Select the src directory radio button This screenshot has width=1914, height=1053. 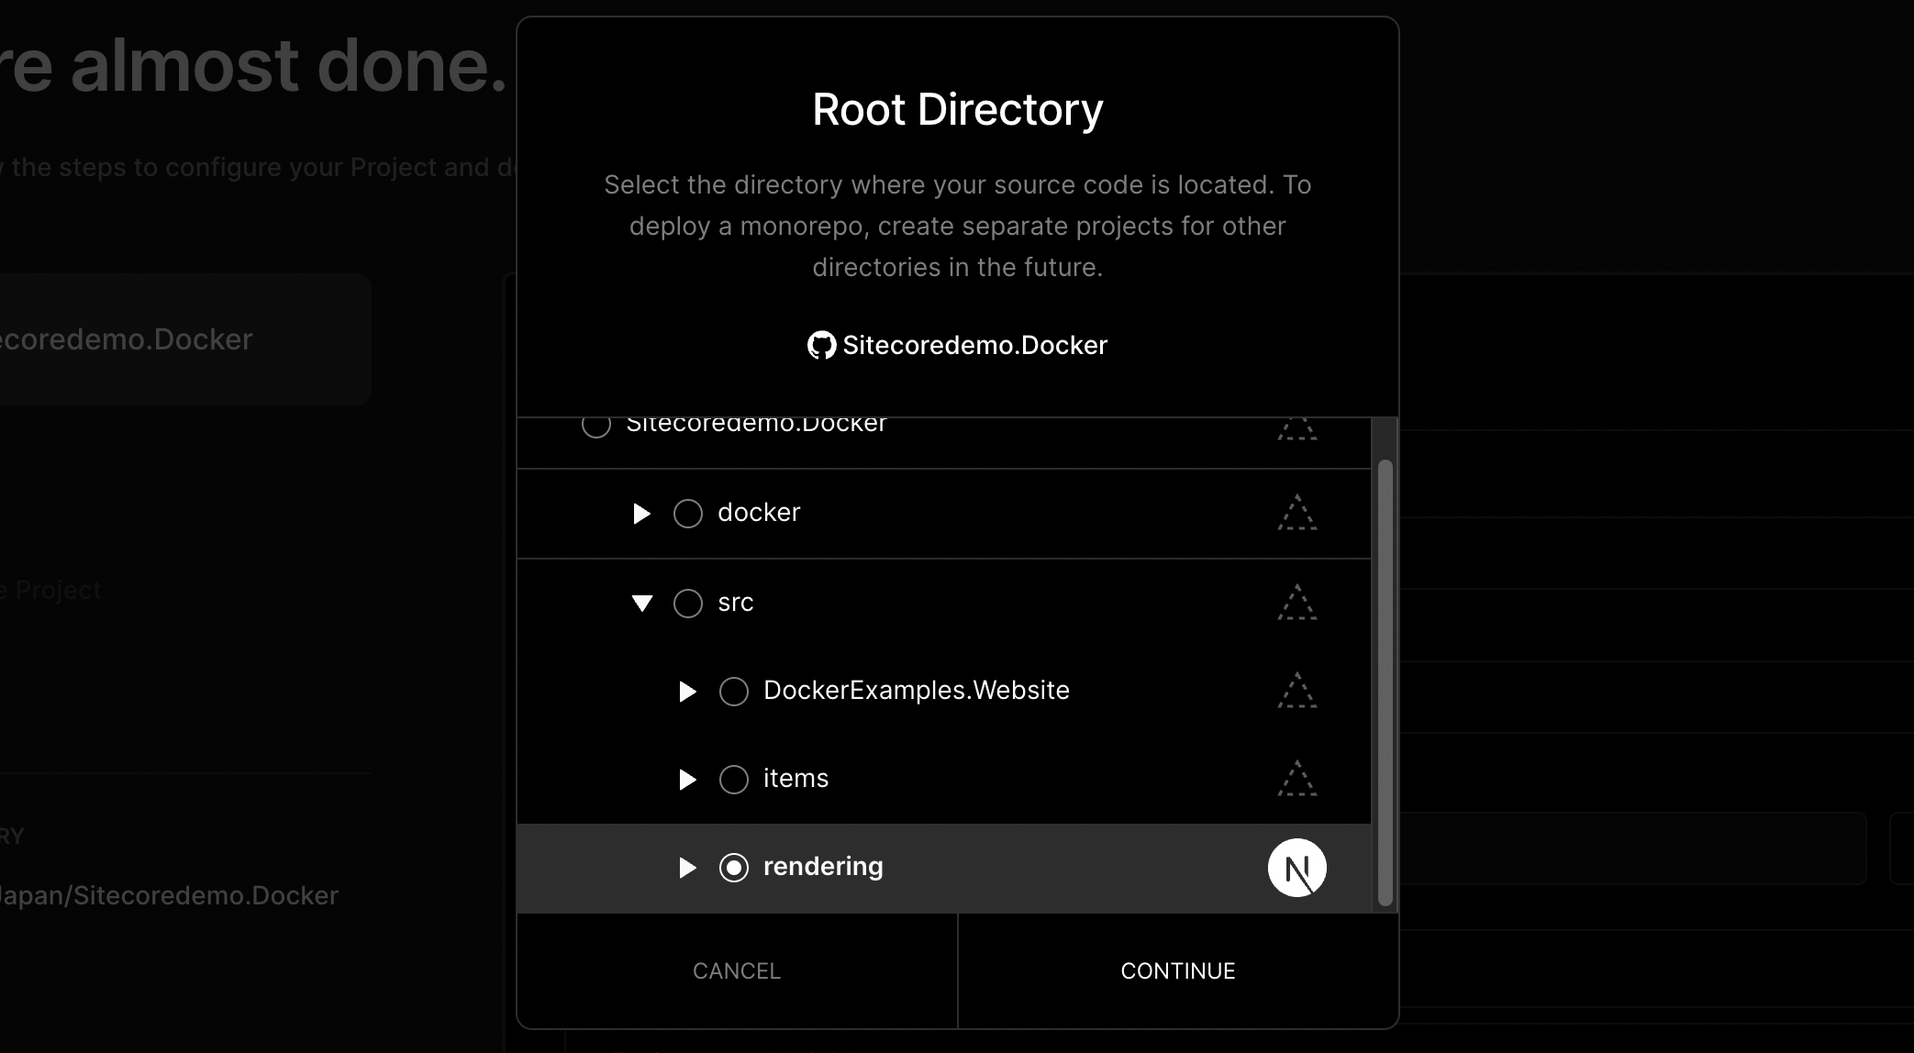(688, 604)
